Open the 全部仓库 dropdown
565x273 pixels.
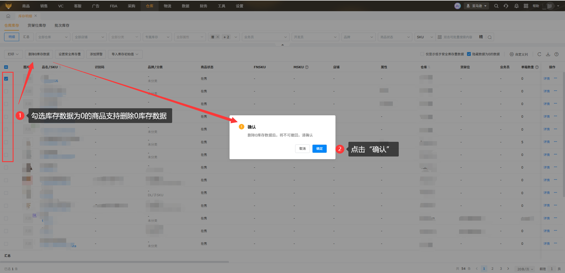pos(53,37)
